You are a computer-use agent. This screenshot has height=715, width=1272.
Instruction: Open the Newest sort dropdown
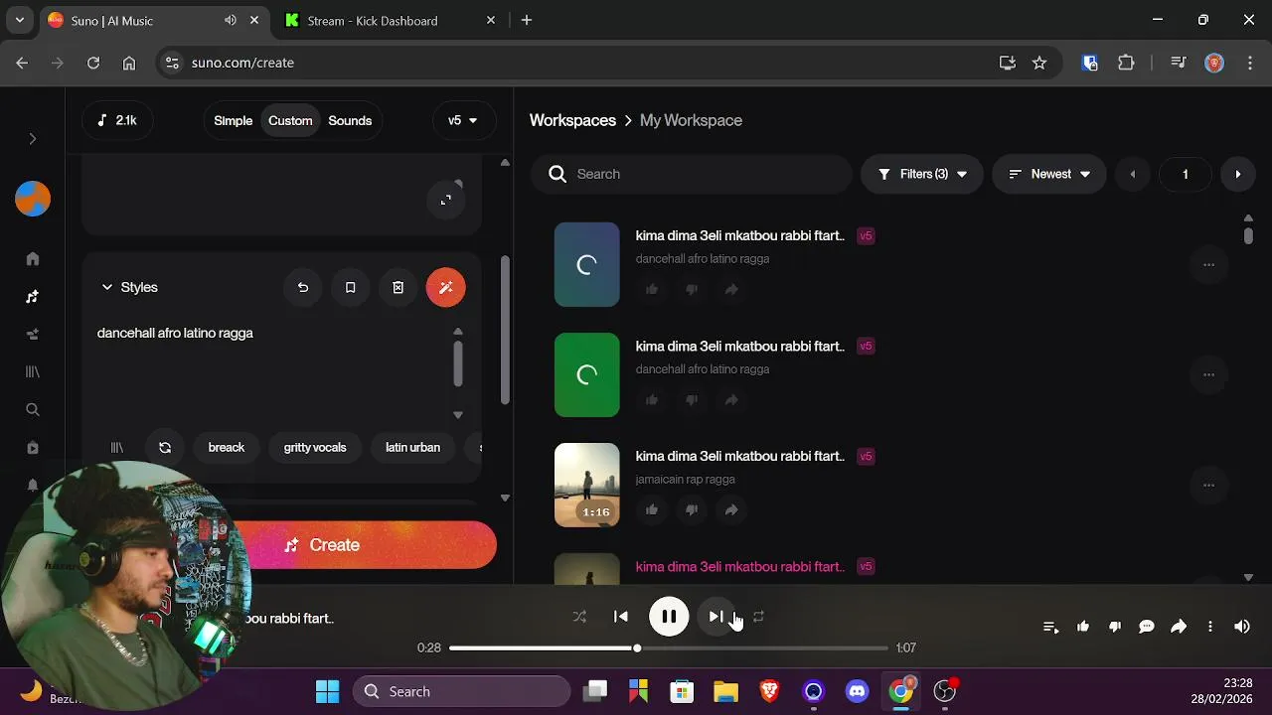(1049, 174)
